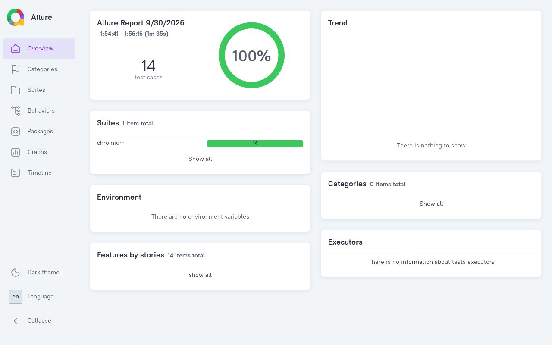Click the Suites folder icon
This screenshot has width=552, height=345.
pos(16,90)
